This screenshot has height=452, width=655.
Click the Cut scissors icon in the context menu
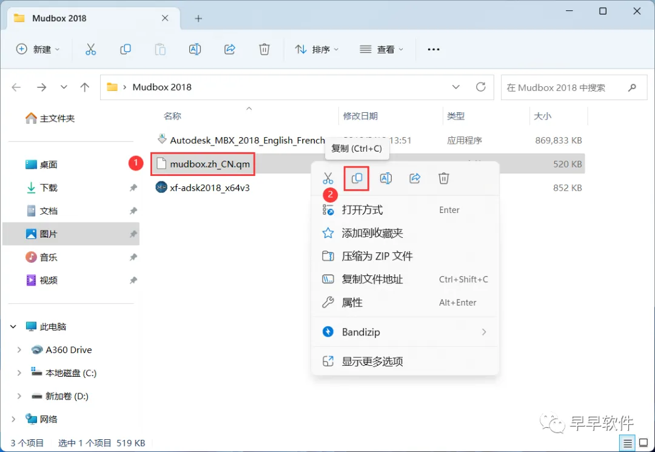point(328,178)
